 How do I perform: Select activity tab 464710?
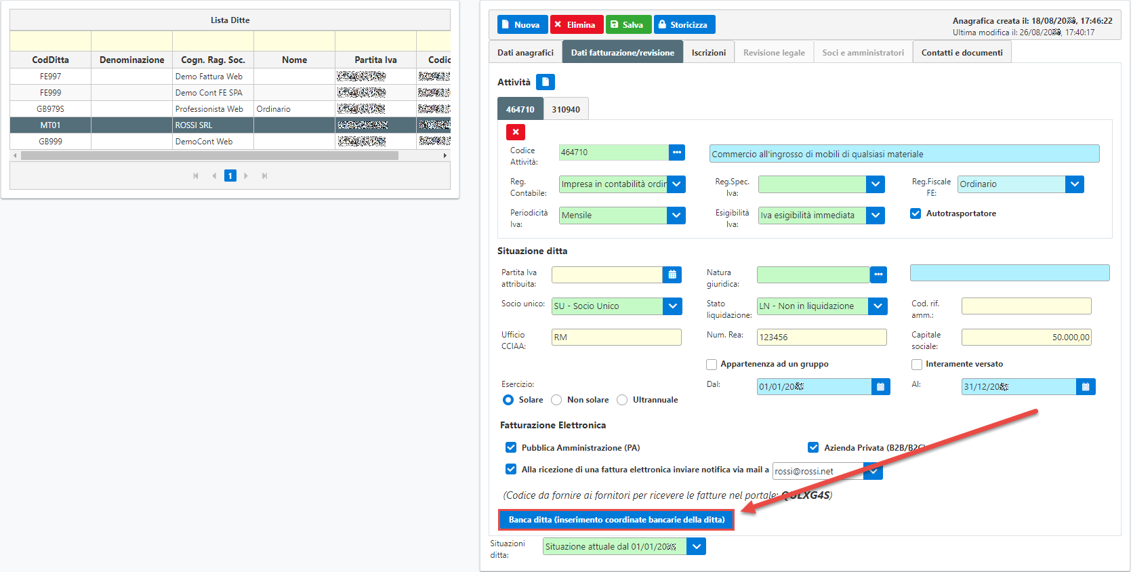pyautogui.click(x=520, y=109)
